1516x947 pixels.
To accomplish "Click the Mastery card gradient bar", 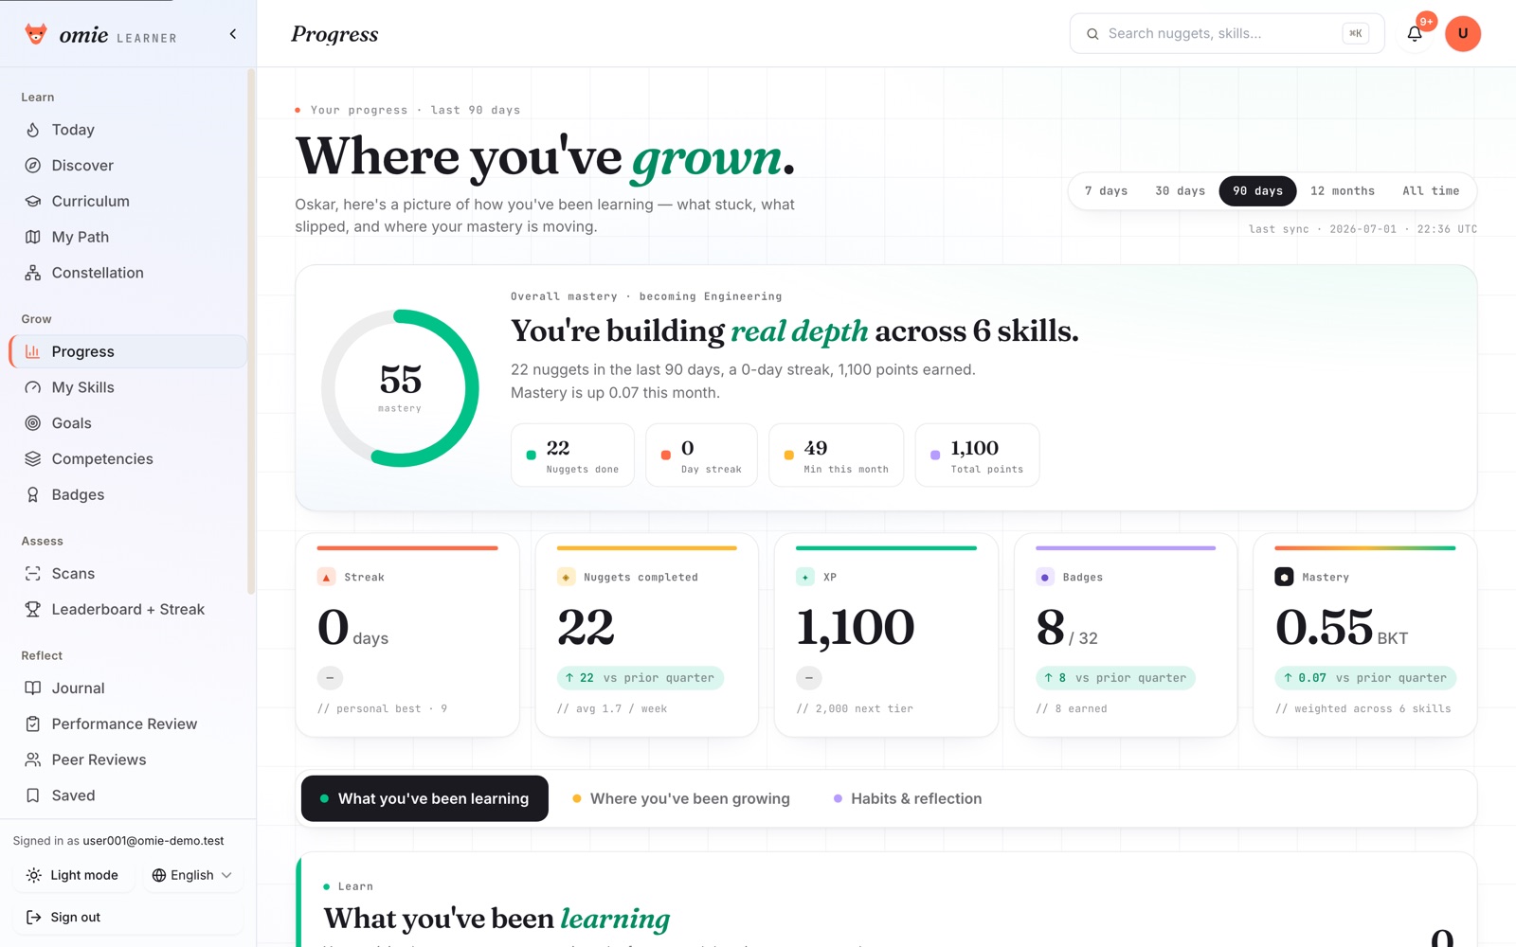I will [1365, 547].
